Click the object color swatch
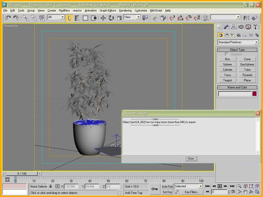 point(254,94)
